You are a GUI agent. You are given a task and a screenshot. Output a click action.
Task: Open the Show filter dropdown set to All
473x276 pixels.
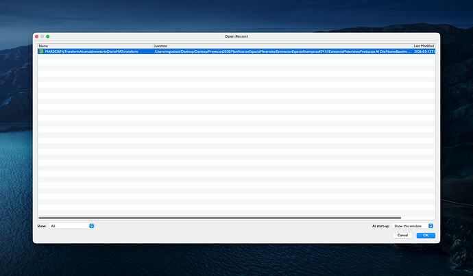click(x=71, y=225)
